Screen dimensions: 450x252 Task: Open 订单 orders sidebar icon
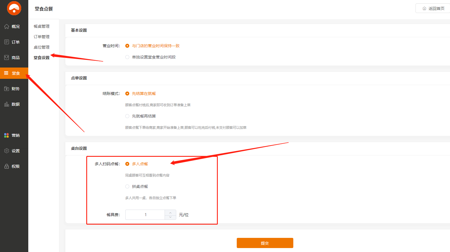pos(7,42)
